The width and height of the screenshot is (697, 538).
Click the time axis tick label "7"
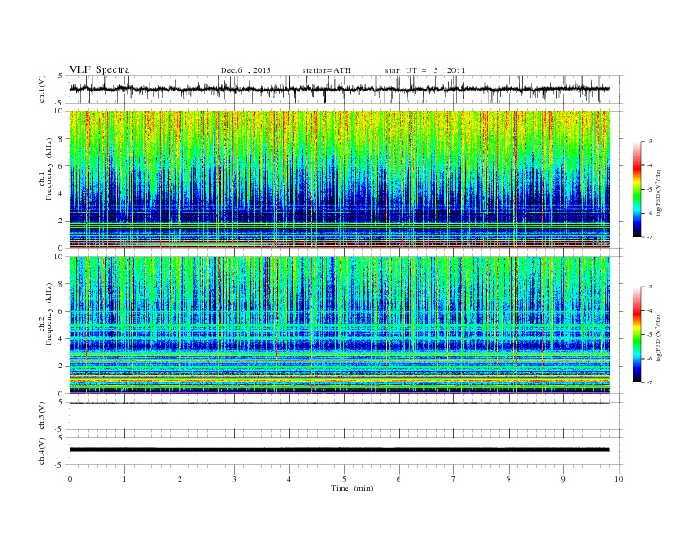click(454, 479)
